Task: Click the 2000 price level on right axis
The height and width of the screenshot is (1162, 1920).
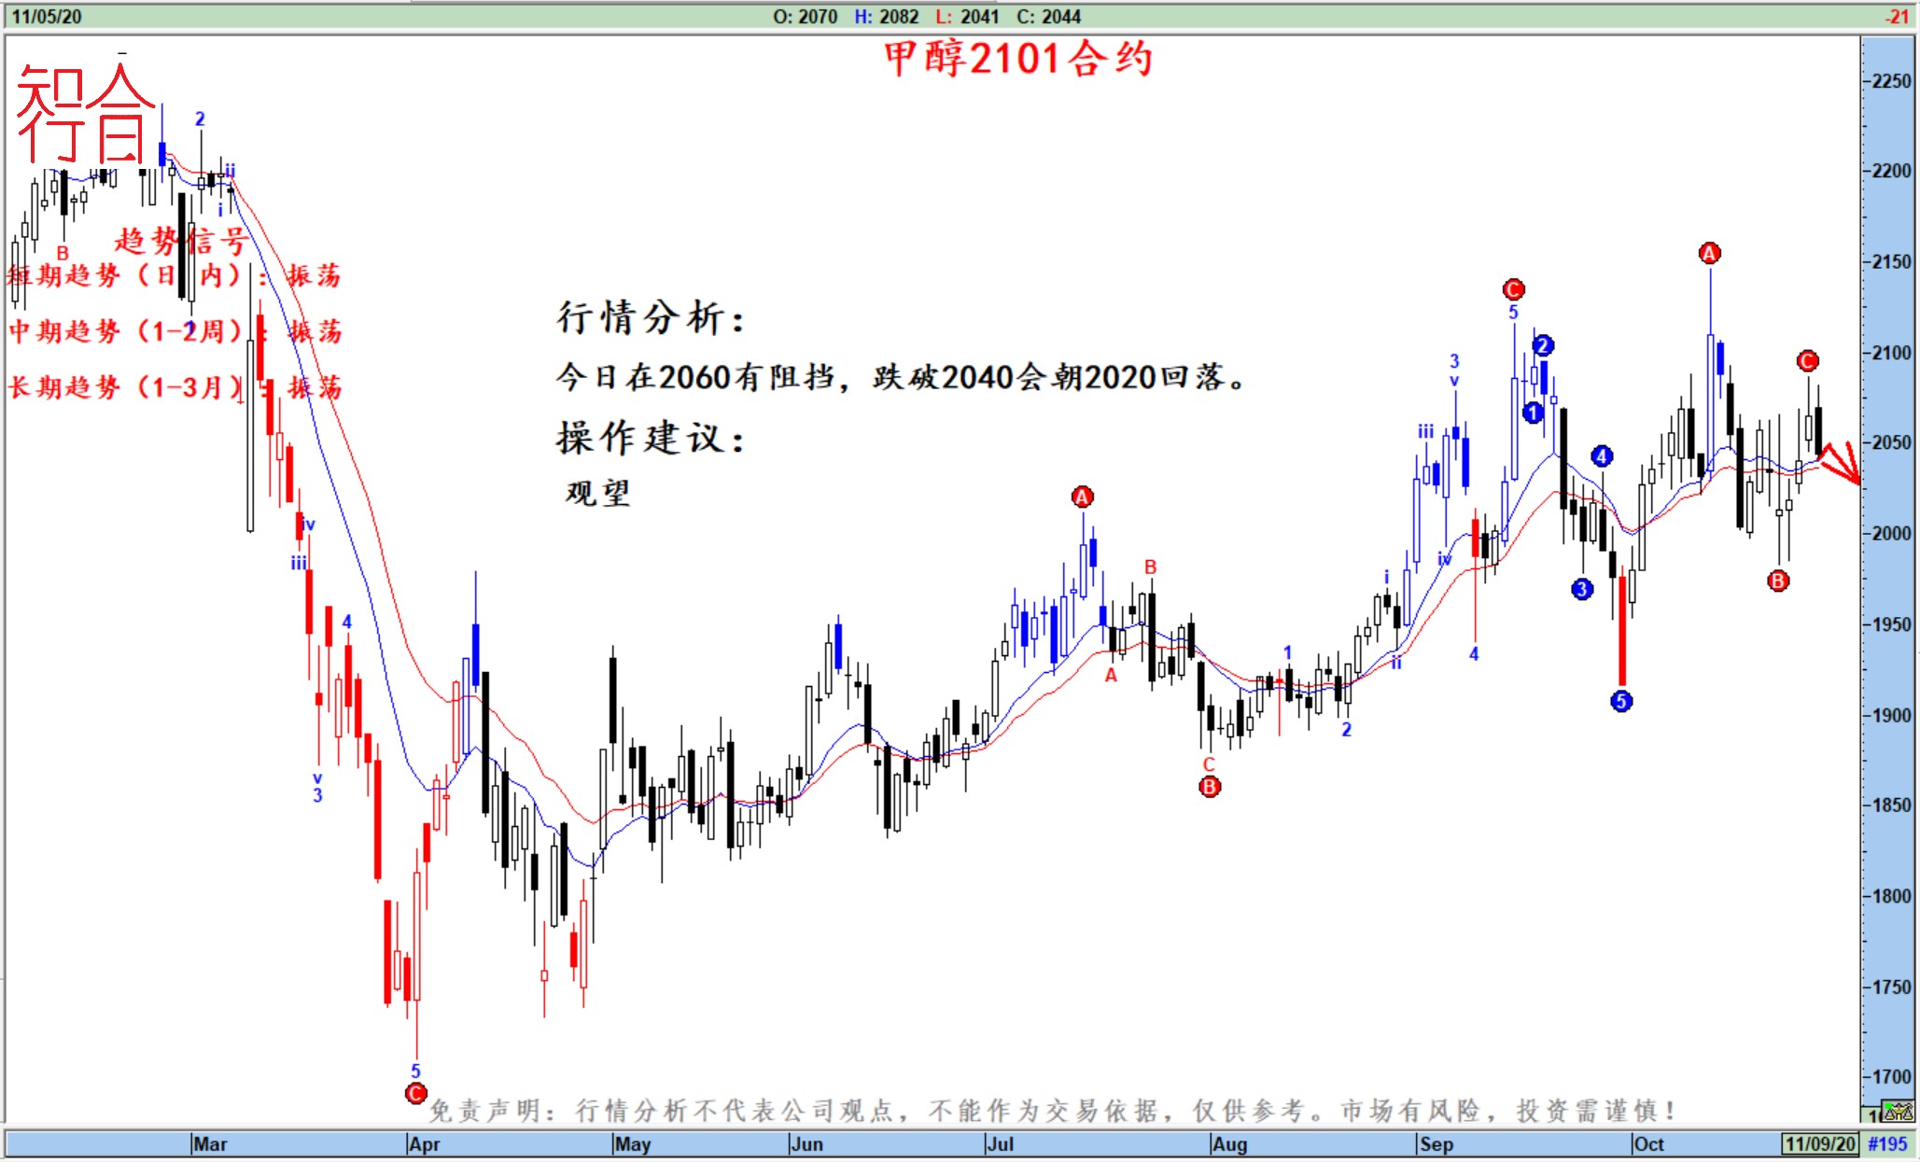Action: (1892, 533)
